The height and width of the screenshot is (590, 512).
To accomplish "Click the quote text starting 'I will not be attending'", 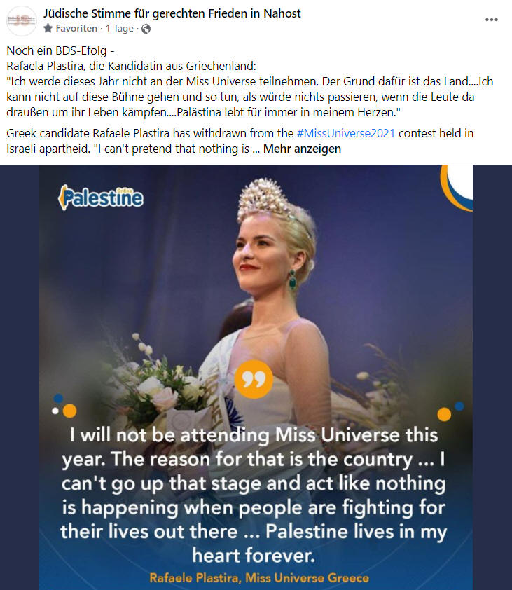I will (254, 495).
